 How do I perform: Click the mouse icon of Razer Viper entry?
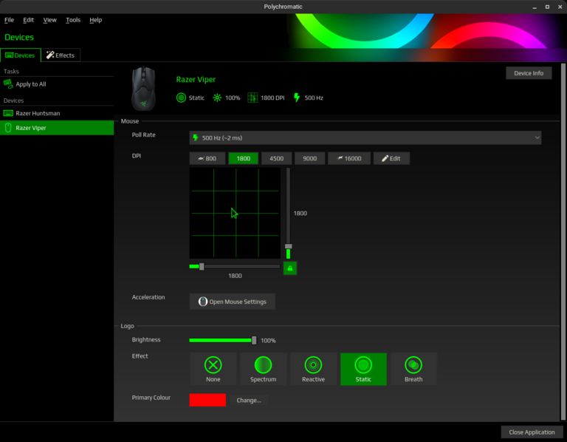8,128
